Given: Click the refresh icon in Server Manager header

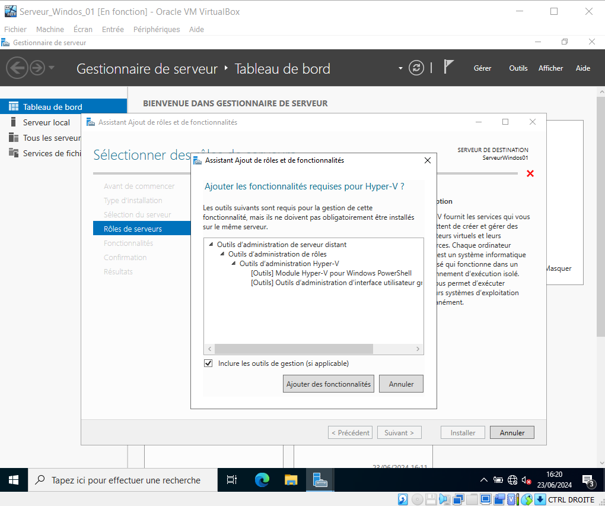Looking at the screenshot, I should point(417,68).
